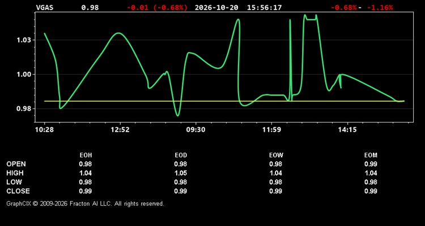Click the yellow previous-close reference line
Viewport: 425px width, 226px height.
click(x=224, y=101)
